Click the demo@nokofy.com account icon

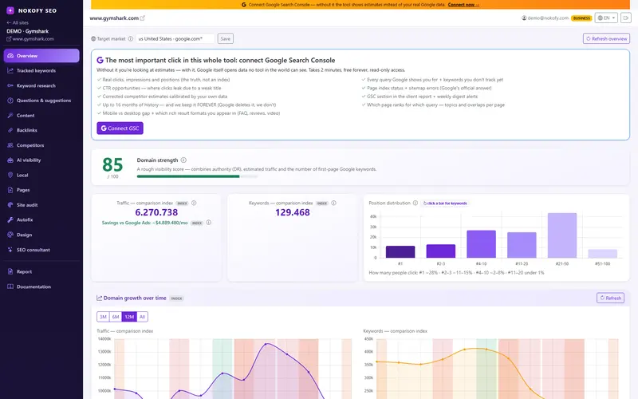[524, 18]
